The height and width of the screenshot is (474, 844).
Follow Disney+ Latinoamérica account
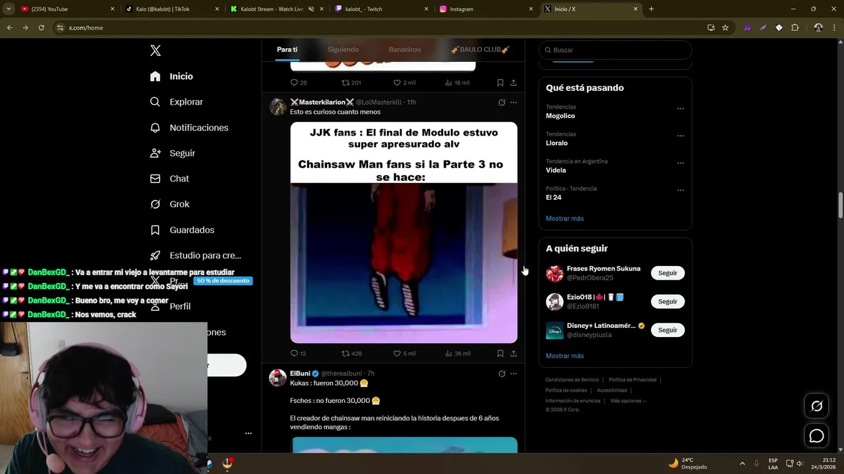(667, 330)
